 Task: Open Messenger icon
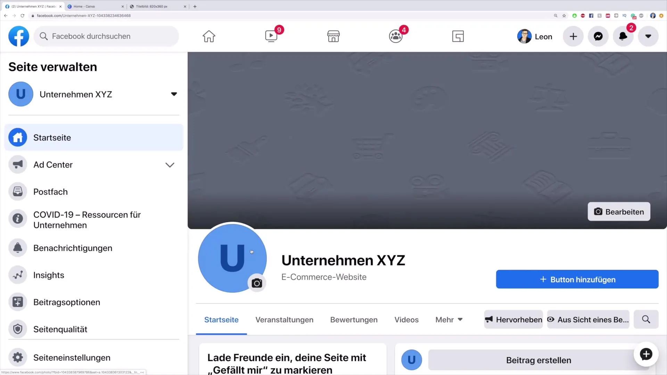(x=598, y=36)
